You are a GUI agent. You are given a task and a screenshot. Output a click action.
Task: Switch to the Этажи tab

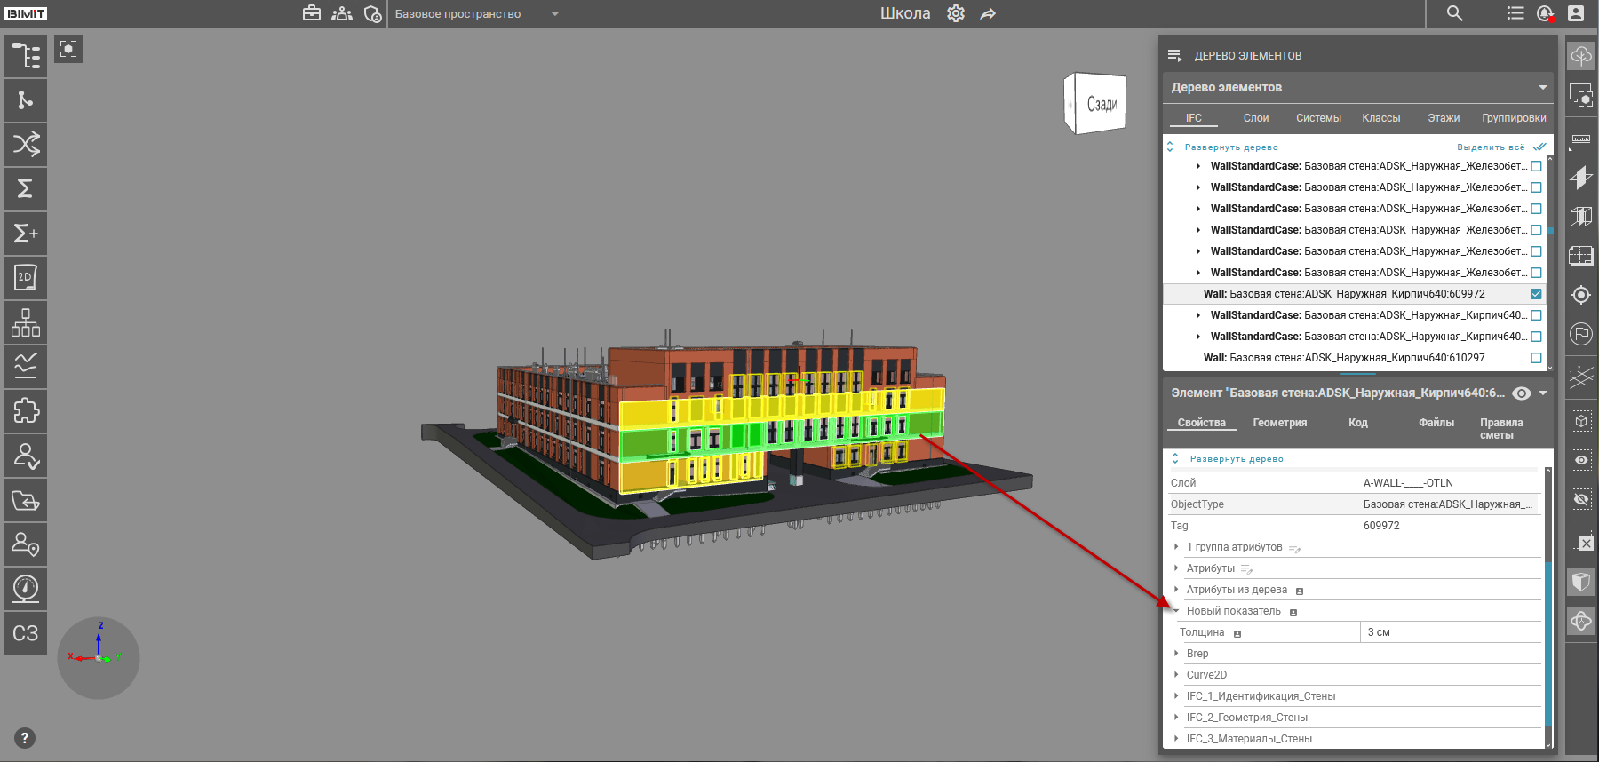1444,118
